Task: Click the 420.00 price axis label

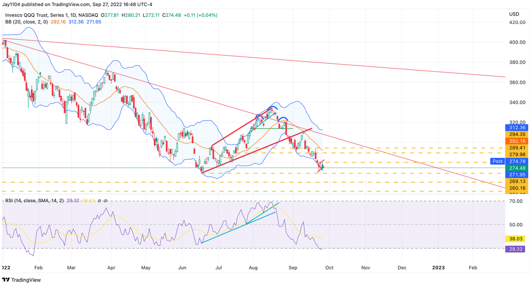Action: coord(517,22)
